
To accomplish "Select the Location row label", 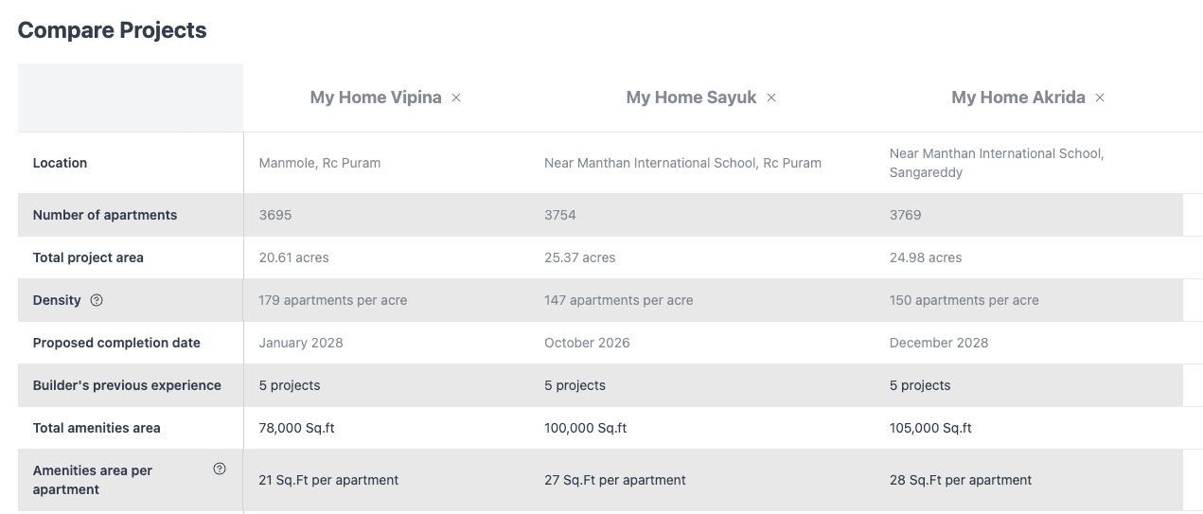I will click(x=60, y=163).
